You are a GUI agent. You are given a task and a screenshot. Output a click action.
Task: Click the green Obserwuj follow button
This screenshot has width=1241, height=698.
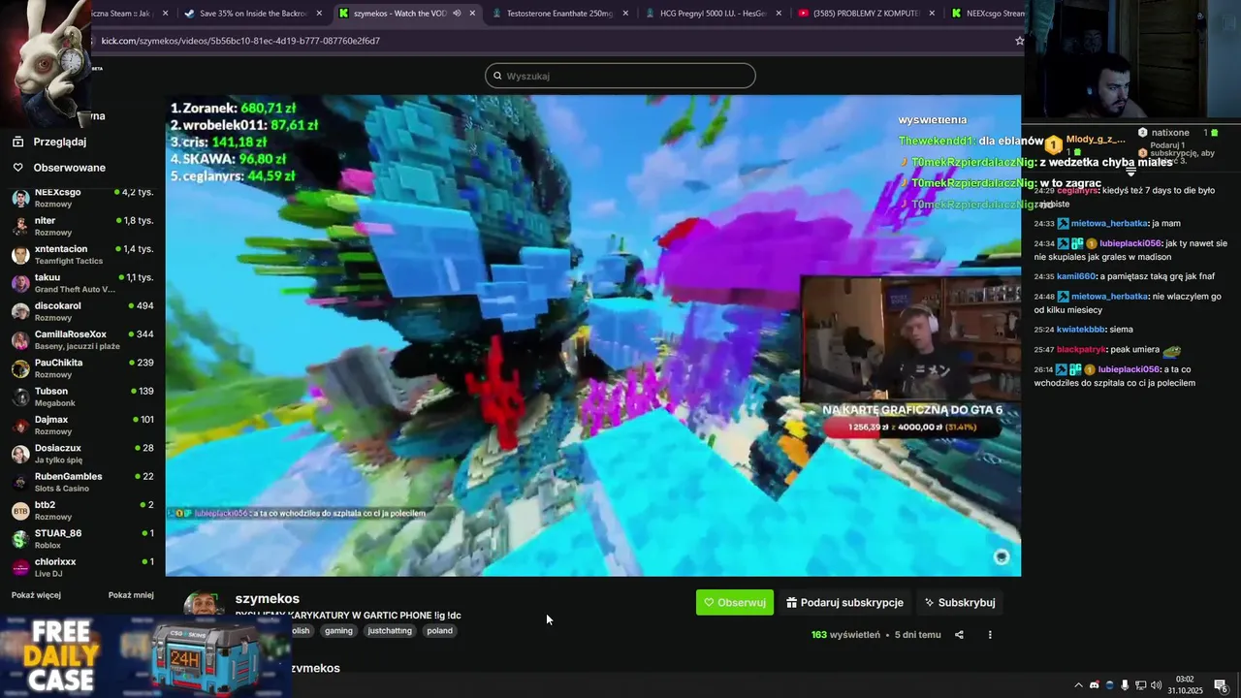[x=735, y=602]
